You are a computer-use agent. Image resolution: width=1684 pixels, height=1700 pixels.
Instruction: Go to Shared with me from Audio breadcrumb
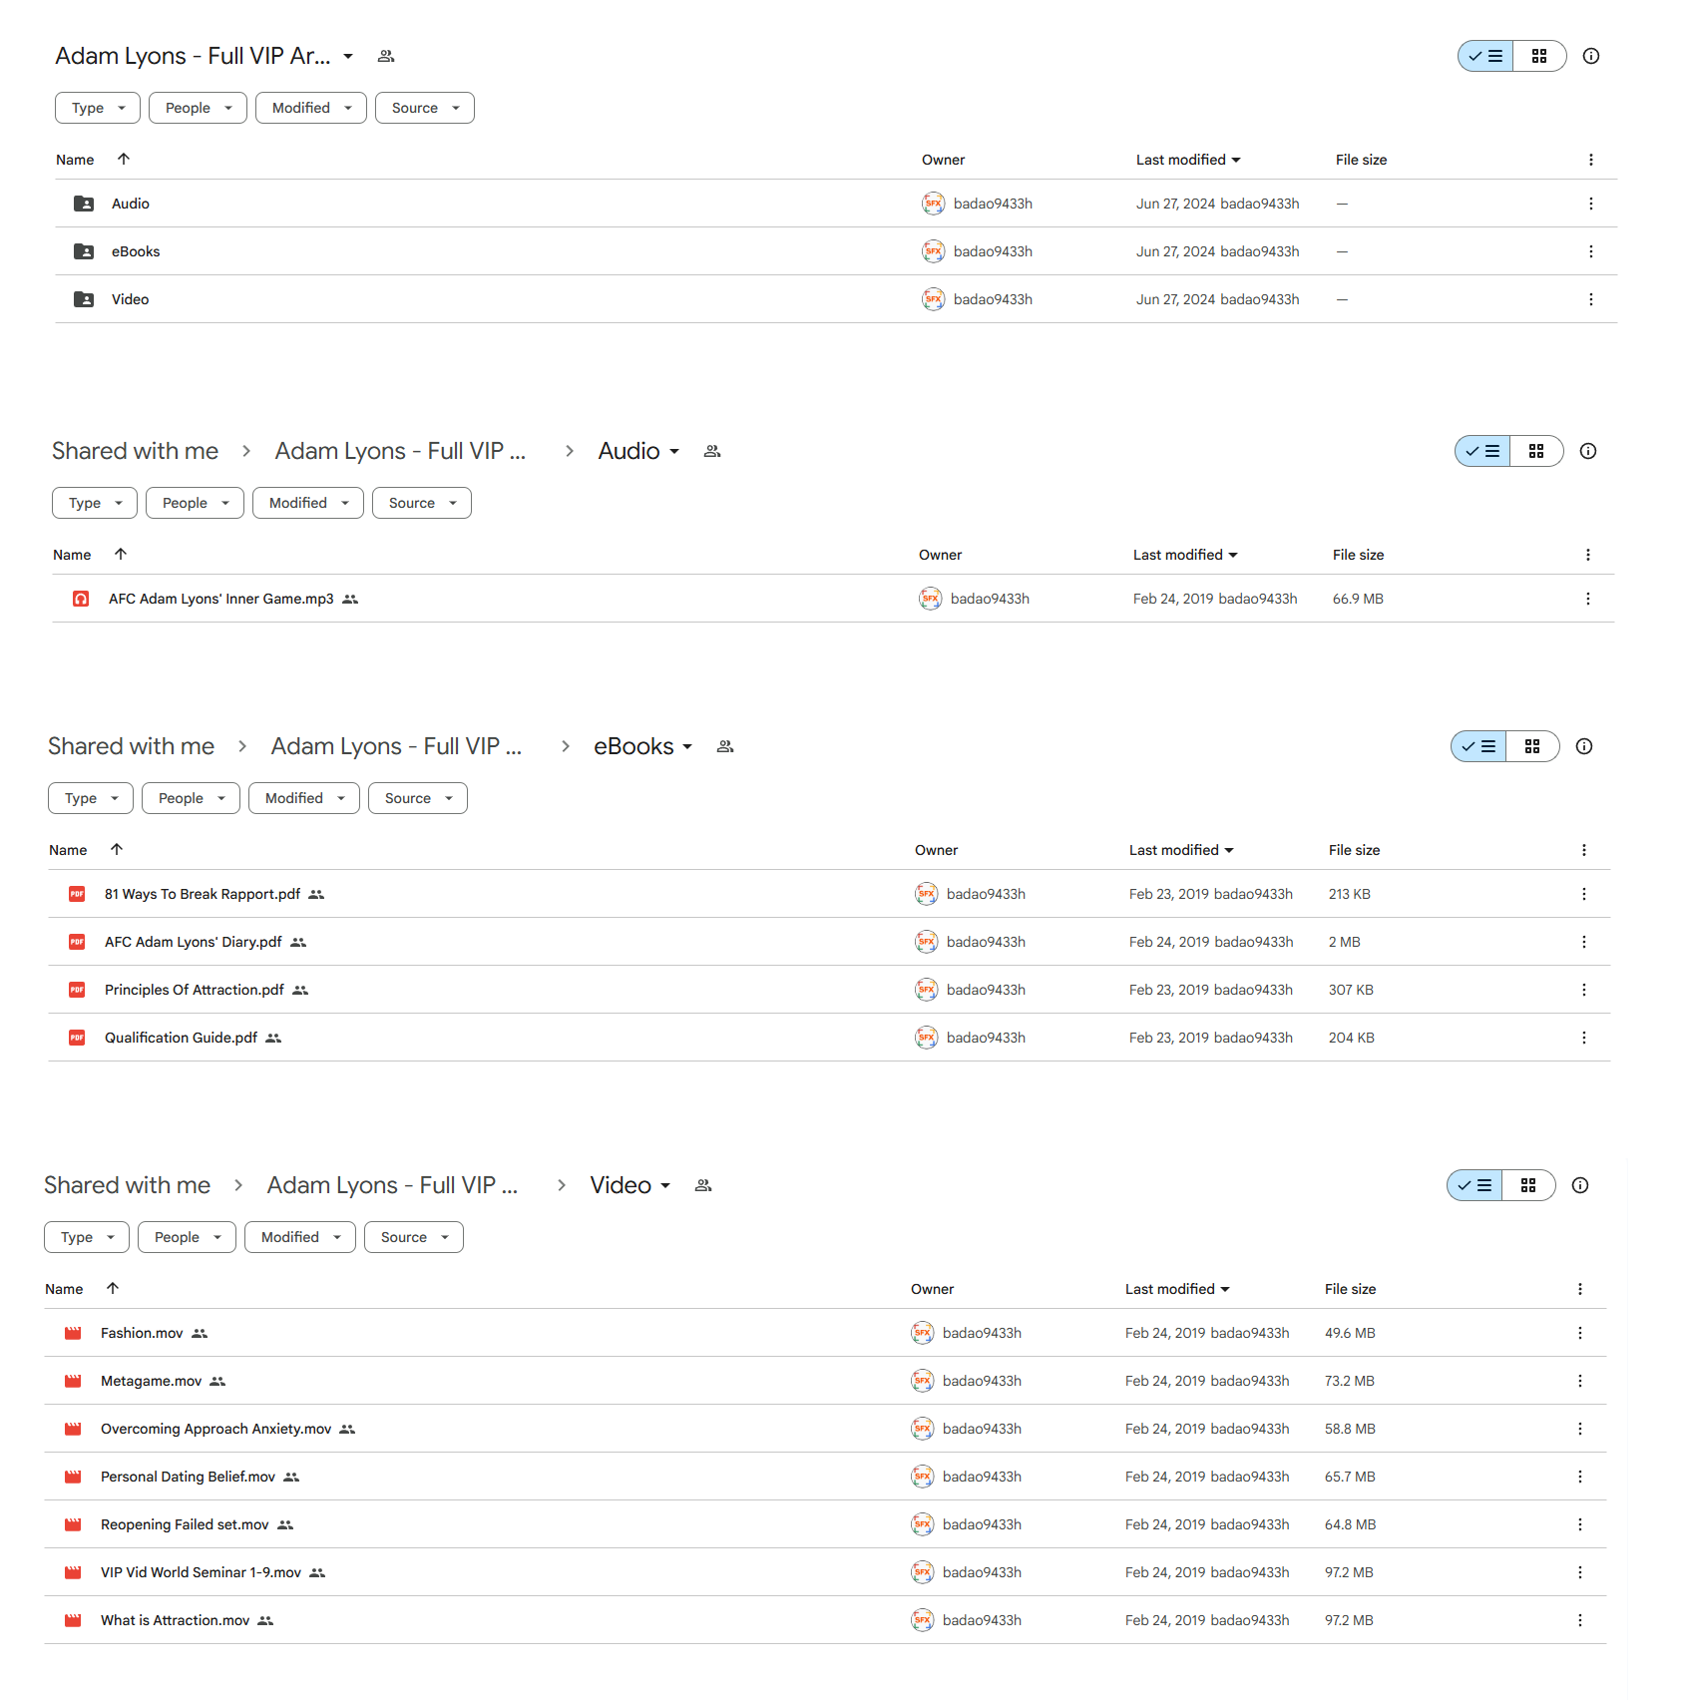click(x=135, y=451)
